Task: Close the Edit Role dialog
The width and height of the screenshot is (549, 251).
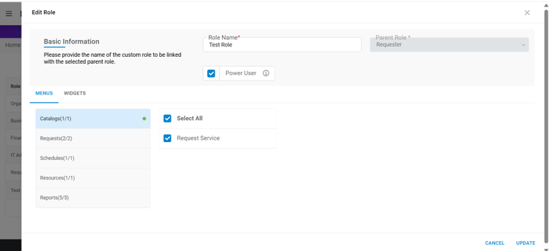Action: [x=527, y=12]
